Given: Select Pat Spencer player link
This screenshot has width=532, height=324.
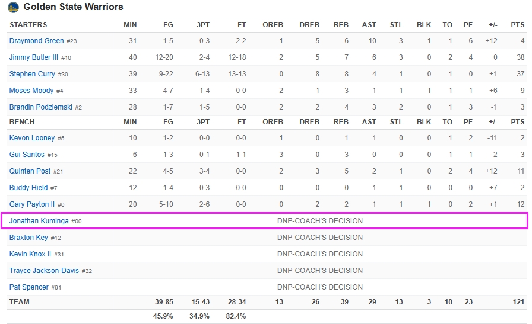Looking at the screenshot, I should pos(29,287).
